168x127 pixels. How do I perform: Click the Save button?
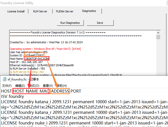100,23
